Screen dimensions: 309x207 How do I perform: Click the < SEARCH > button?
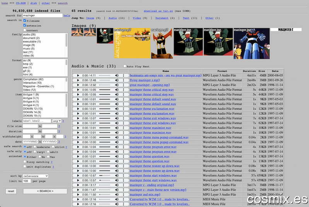tap(45, 191)
